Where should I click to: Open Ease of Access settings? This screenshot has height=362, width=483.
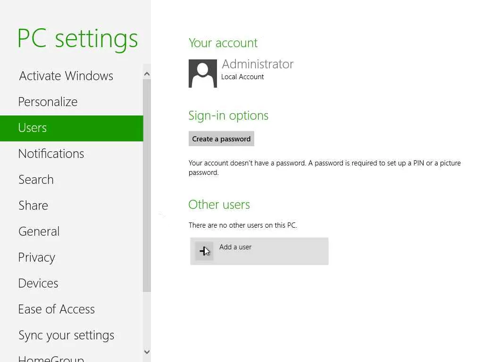(x=57, y=309)
